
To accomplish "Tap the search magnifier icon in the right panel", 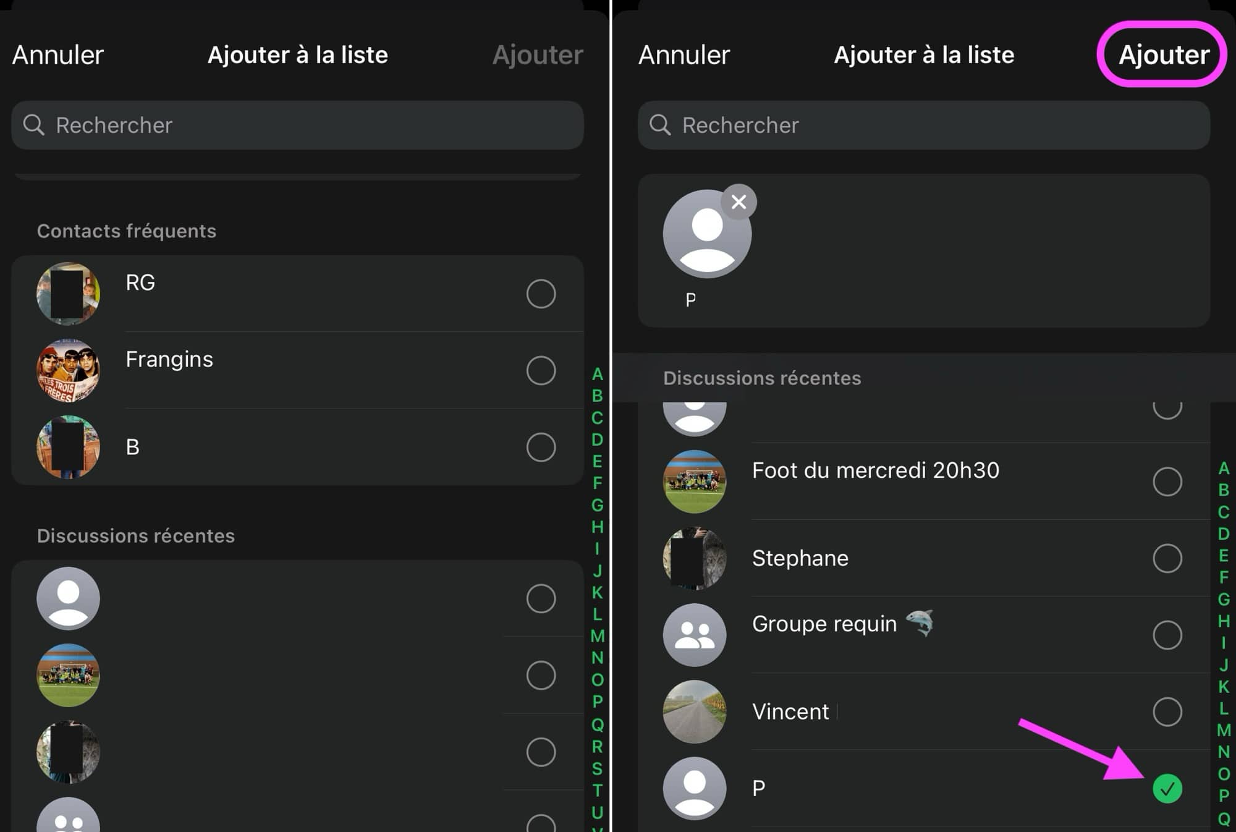I will point(660,125).
